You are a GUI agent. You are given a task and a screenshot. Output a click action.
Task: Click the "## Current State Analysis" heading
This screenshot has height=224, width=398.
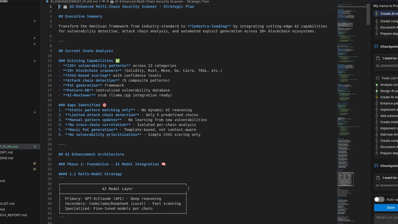coord(86,51)
